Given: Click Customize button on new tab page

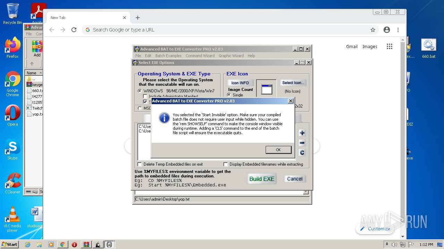Looking at the screenshot, I should point(375,229).
